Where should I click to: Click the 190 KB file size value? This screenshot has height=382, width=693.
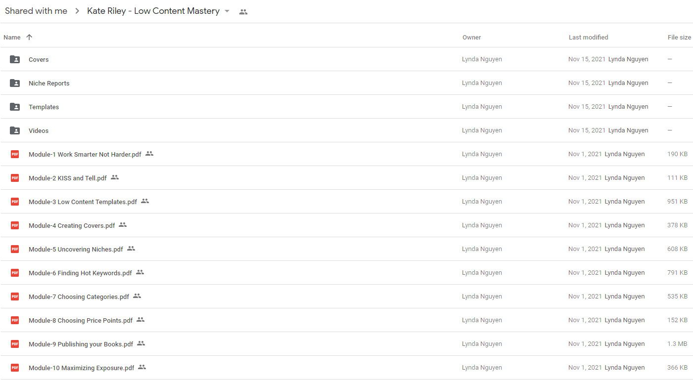677,154
